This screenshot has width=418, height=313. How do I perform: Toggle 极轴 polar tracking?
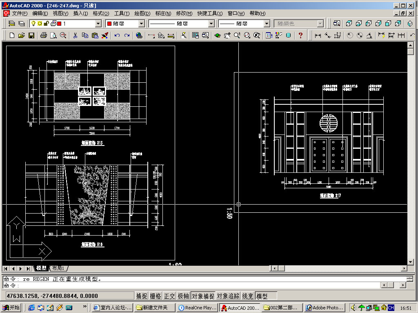[x=183, y=296]
